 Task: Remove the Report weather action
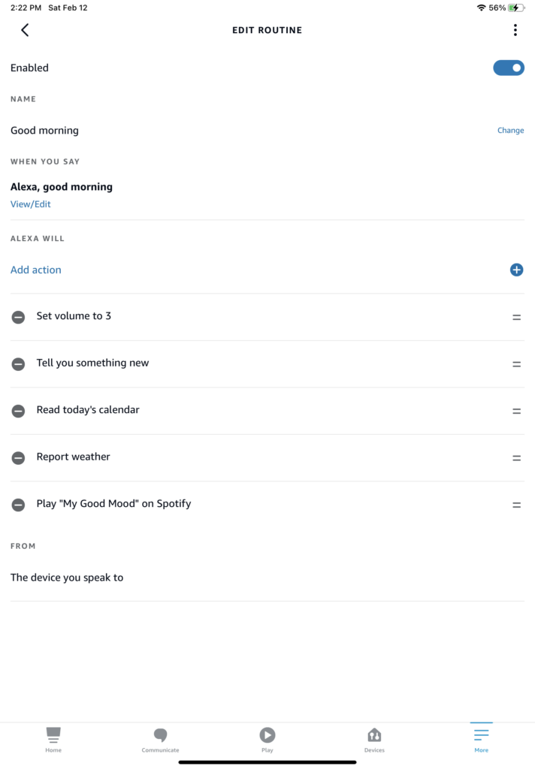point(18,458)
